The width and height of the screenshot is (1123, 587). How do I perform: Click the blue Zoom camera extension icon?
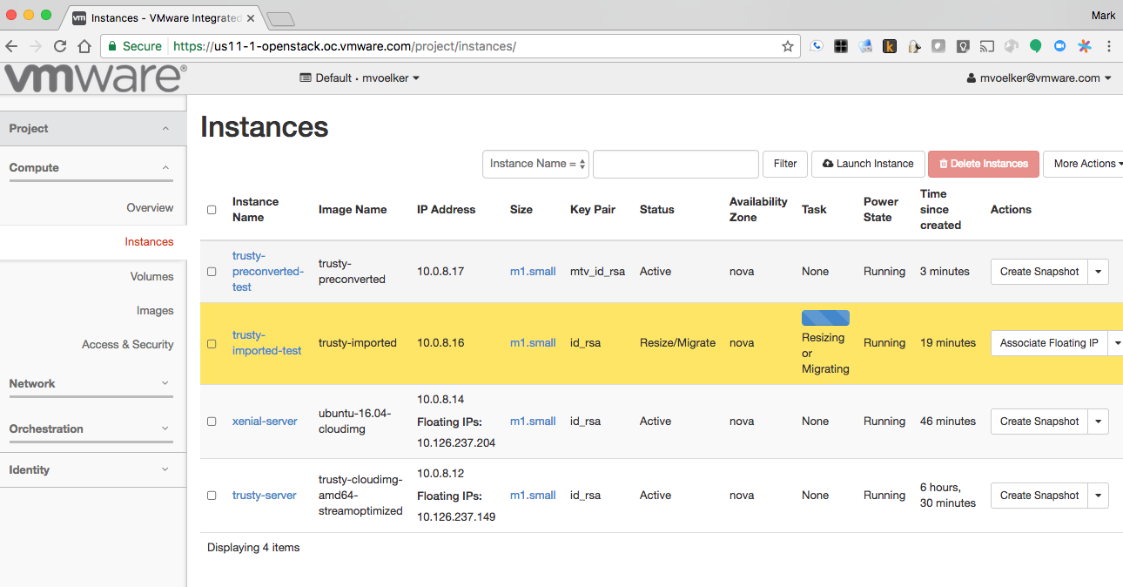click(1060, 46)
